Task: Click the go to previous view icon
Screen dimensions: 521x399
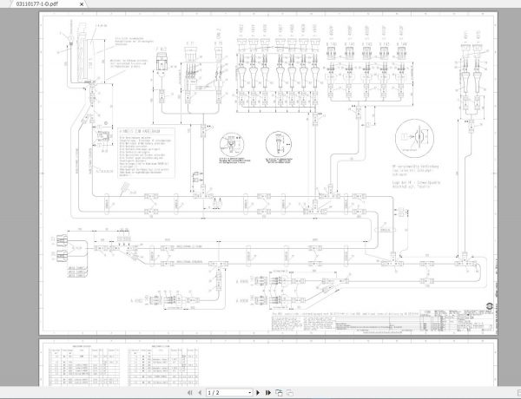Action: (x=279, y=393)
